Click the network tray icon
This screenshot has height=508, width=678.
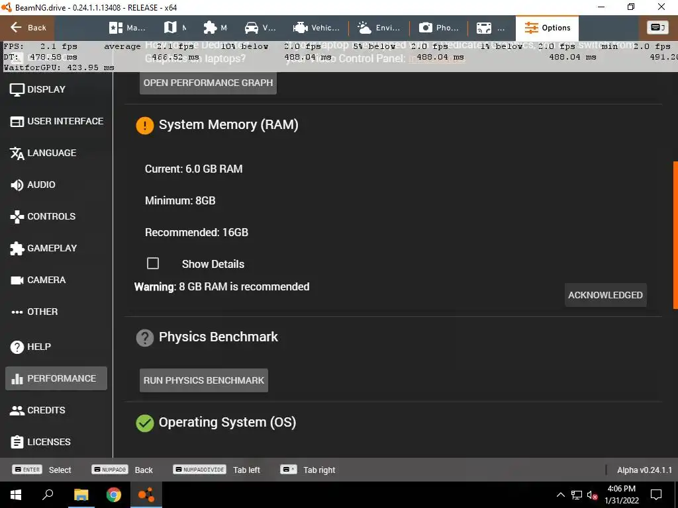[x=577, y=495]
